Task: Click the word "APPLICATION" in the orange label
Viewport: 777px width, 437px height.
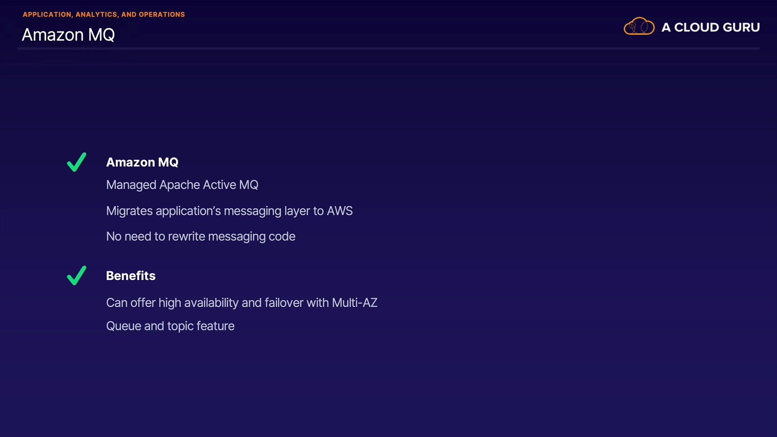Action: click(x=47, y=15)
